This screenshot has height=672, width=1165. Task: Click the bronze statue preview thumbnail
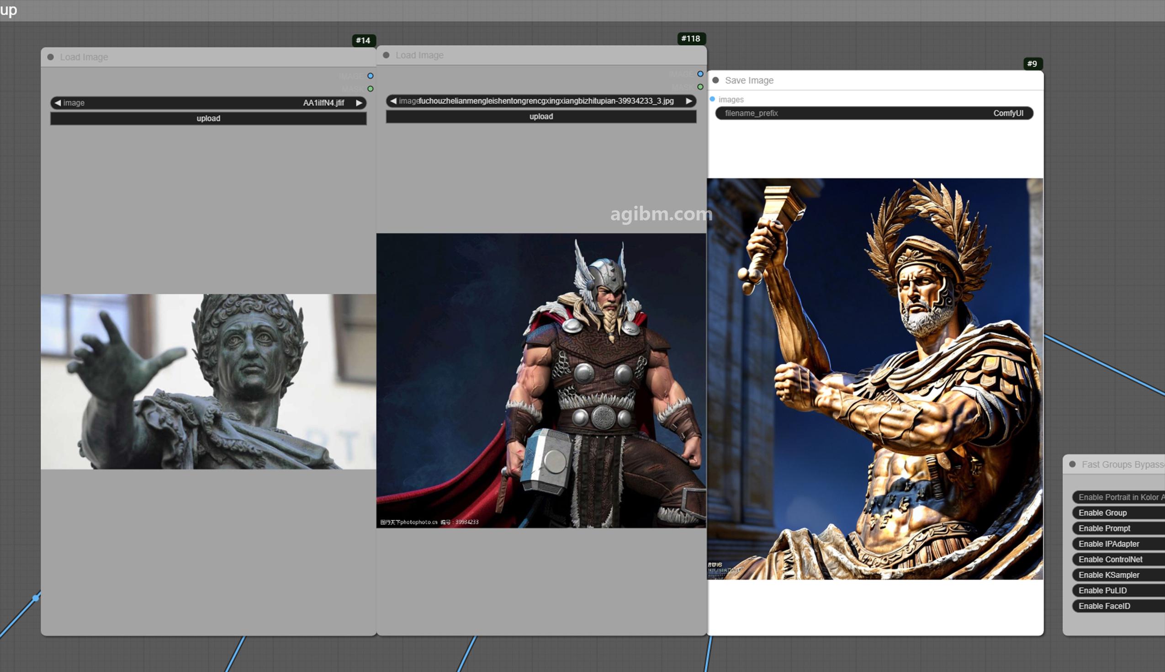tap(208, 382)
